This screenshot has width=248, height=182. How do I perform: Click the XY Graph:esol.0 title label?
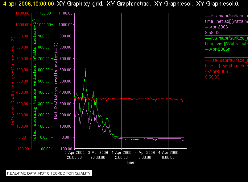218,3
